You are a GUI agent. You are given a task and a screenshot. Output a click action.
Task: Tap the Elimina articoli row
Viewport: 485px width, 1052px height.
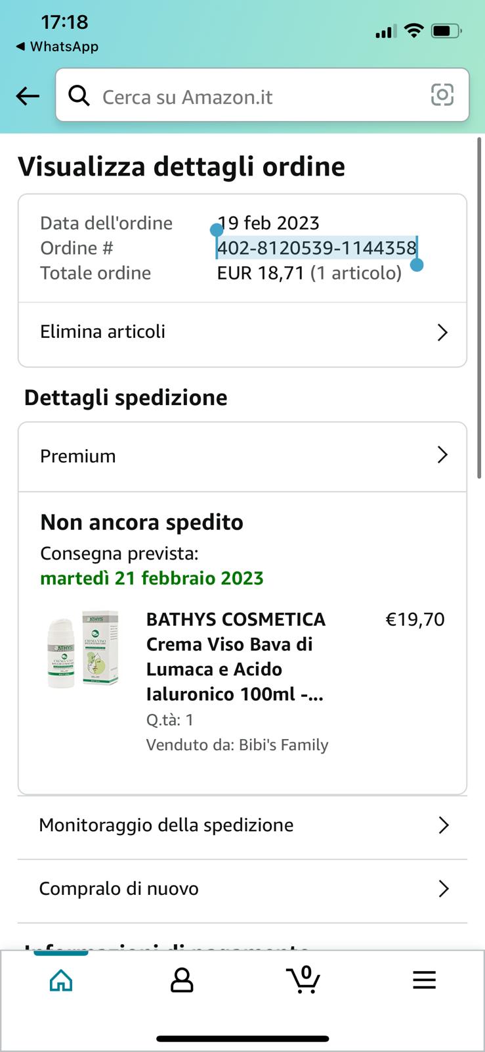242,333
